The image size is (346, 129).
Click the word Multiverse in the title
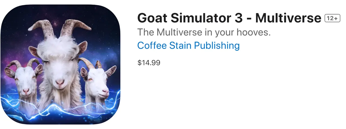(288, 18)
